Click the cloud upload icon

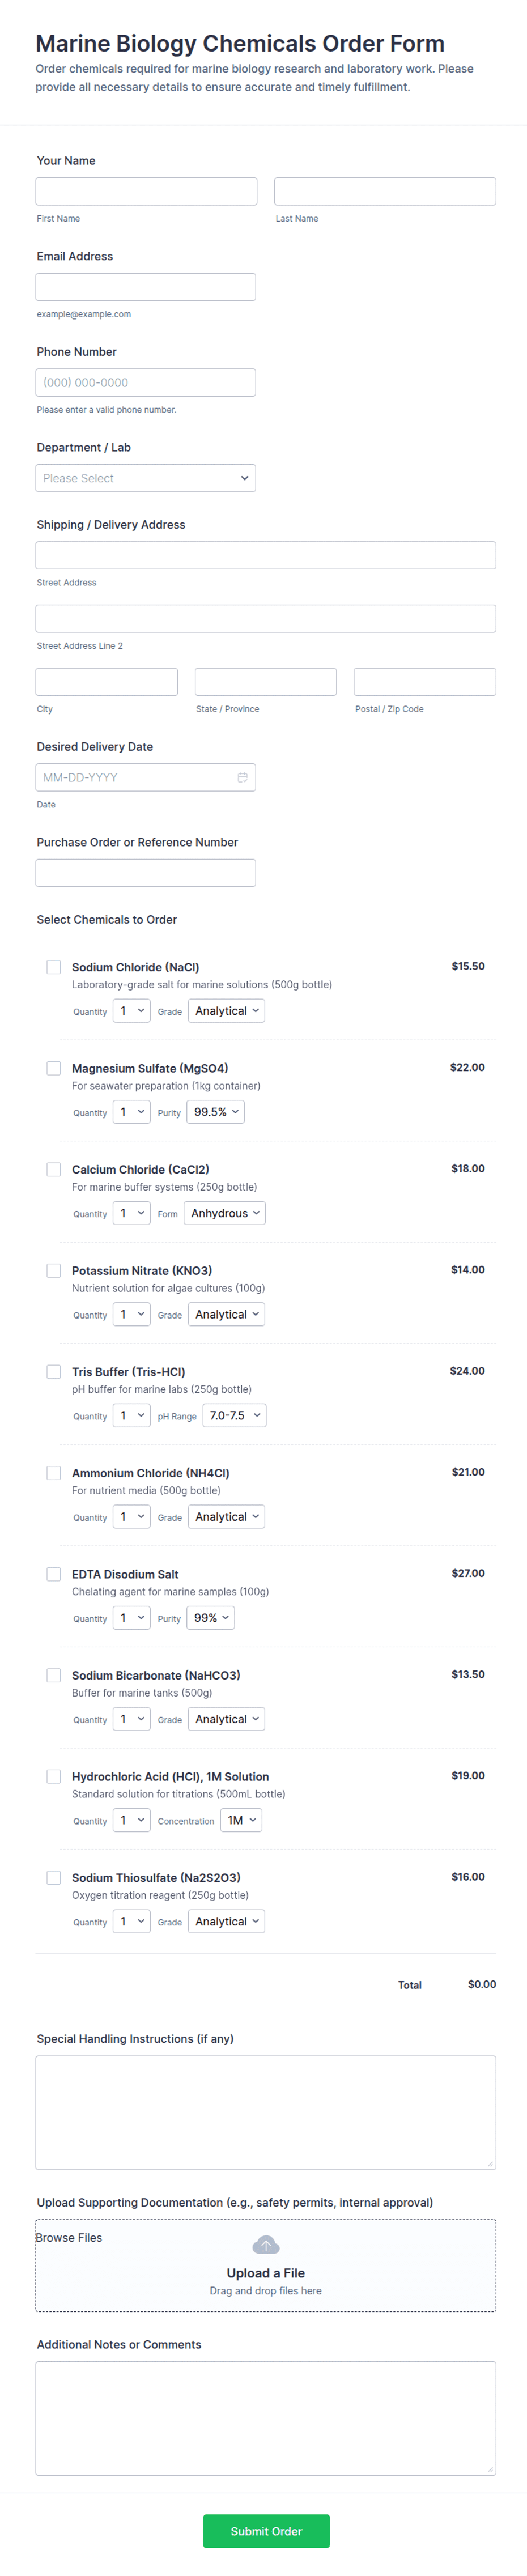(x=266, y=2245)
